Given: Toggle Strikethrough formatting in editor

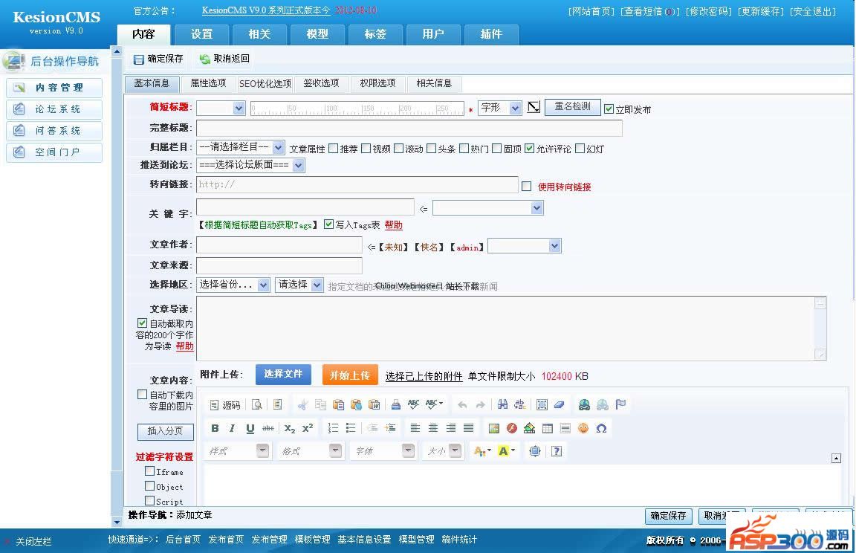Looking at the screenshot, I should [x=268, y=428].
